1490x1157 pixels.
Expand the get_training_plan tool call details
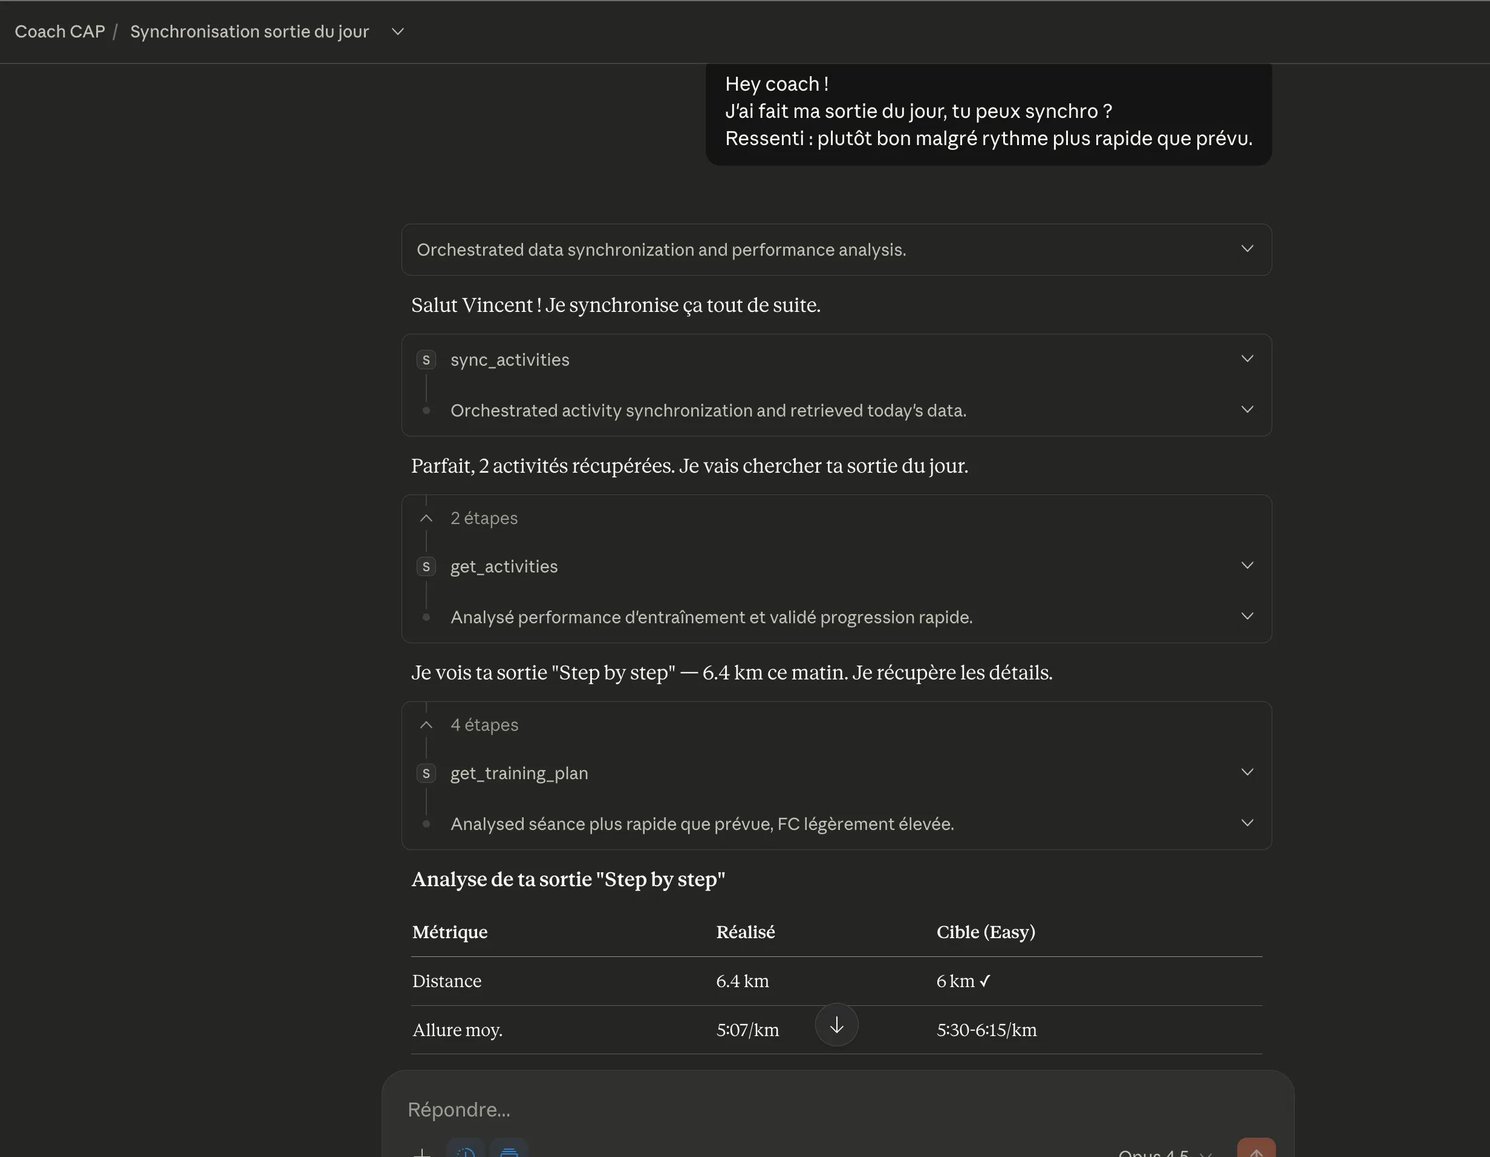(1246, 773)
